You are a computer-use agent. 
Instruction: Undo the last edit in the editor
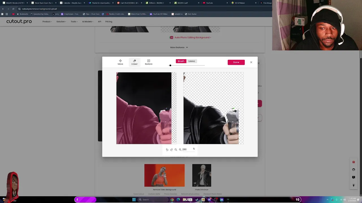tap(167, 150)
